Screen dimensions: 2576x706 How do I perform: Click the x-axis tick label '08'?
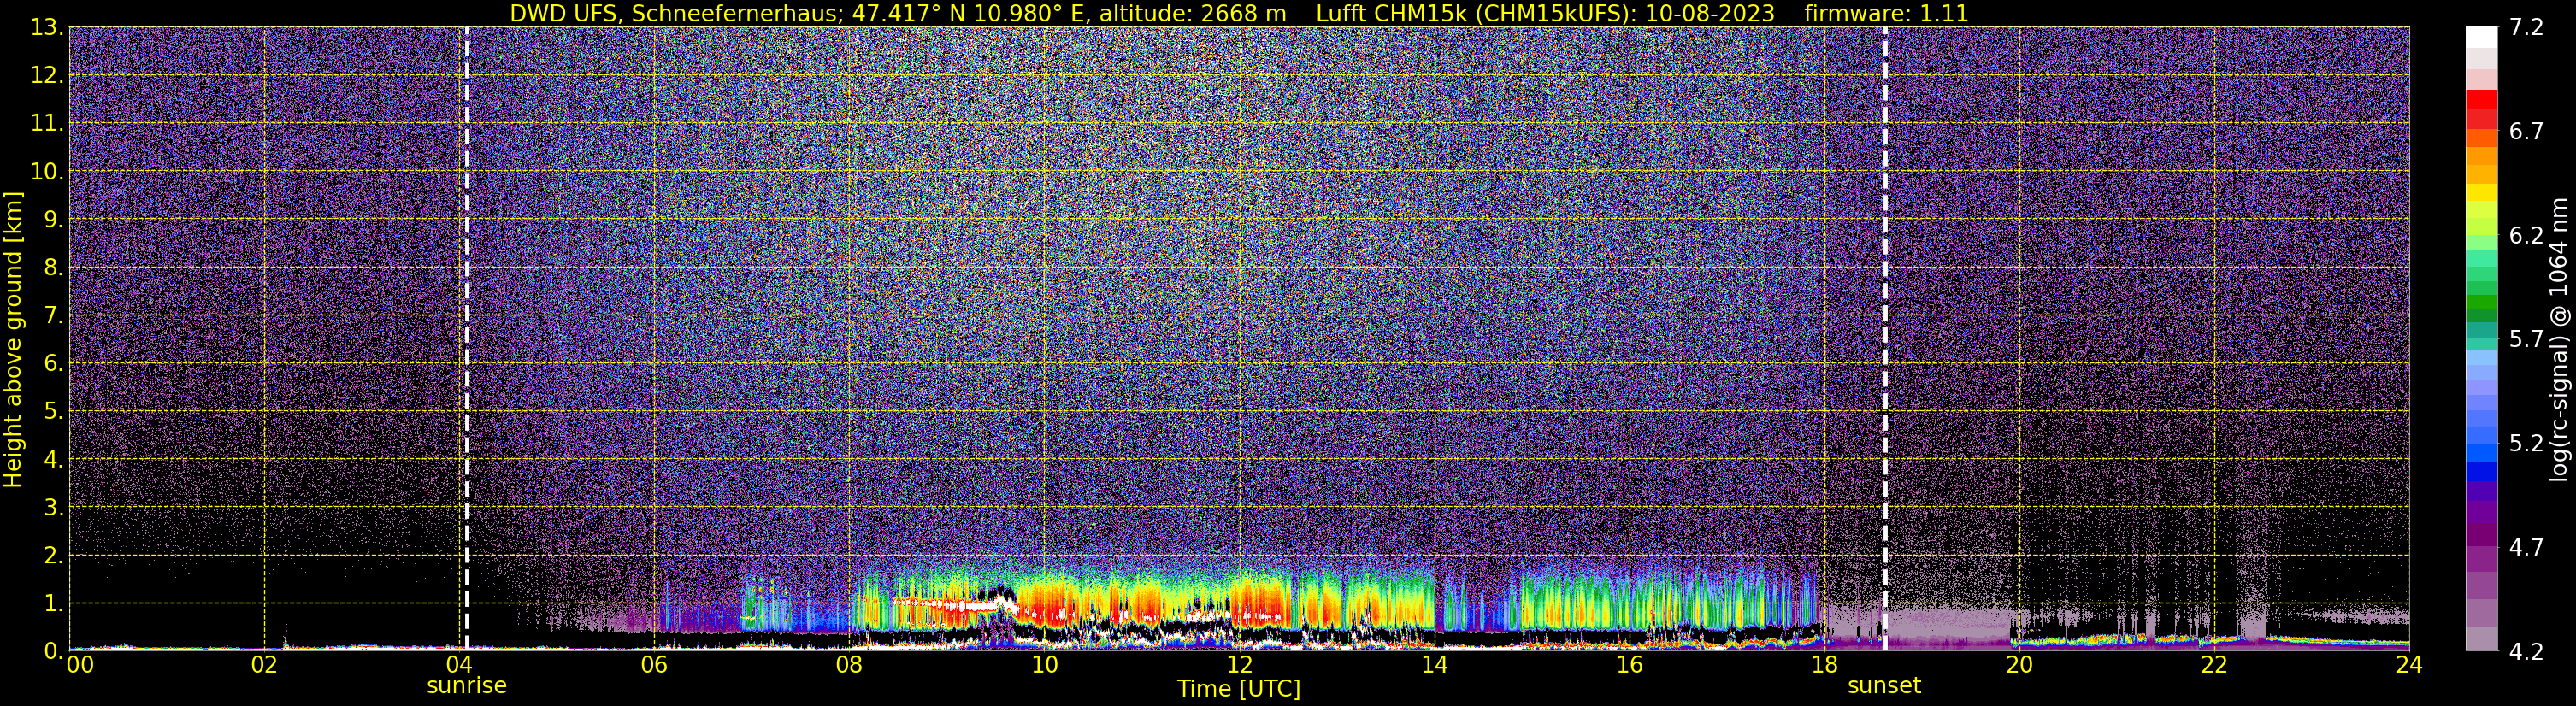click(x=849, y=665)
